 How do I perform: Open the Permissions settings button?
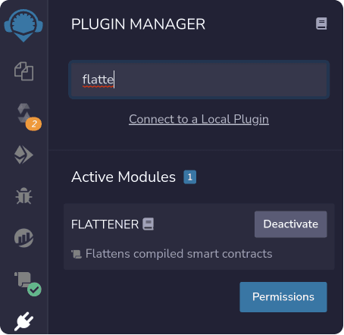click(x=283, y=297)
